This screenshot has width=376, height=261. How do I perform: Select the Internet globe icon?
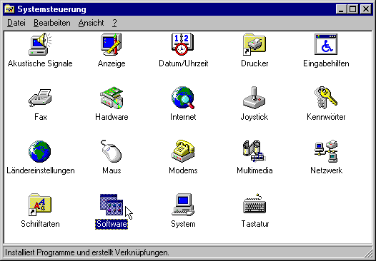coord(183,98)
